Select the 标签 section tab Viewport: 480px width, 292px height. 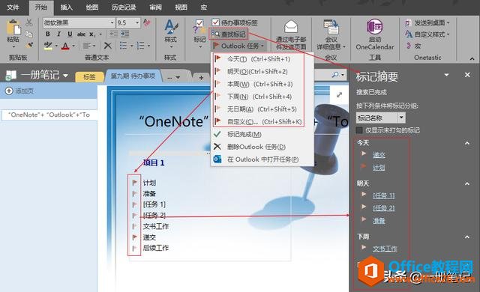[89, 77]
